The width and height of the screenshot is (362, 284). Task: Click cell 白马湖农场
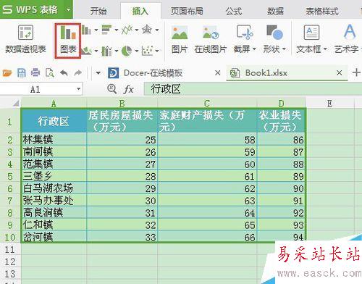point(54,188)
